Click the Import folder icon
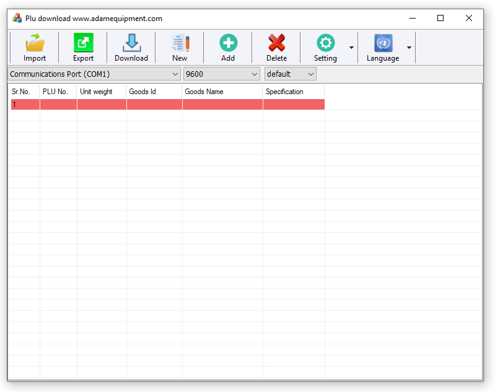The image size is (495, 392). point(35,43)
